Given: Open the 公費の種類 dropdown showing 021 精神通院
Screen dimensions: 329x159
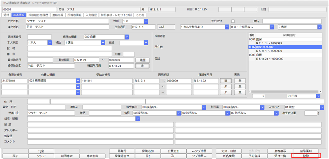Looking at the screenshot, I should click(78, 80).
